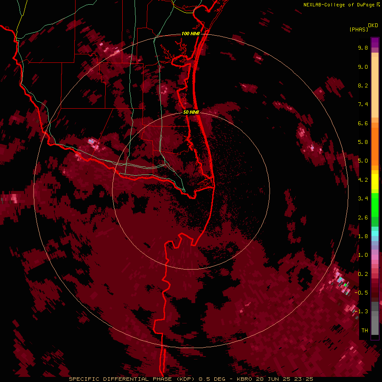This screenshot has width=382, height=382.
Task: Click the Specific Differential Phase (KDP) caption text
Action: pyautogui.click(x=132, y=379)
